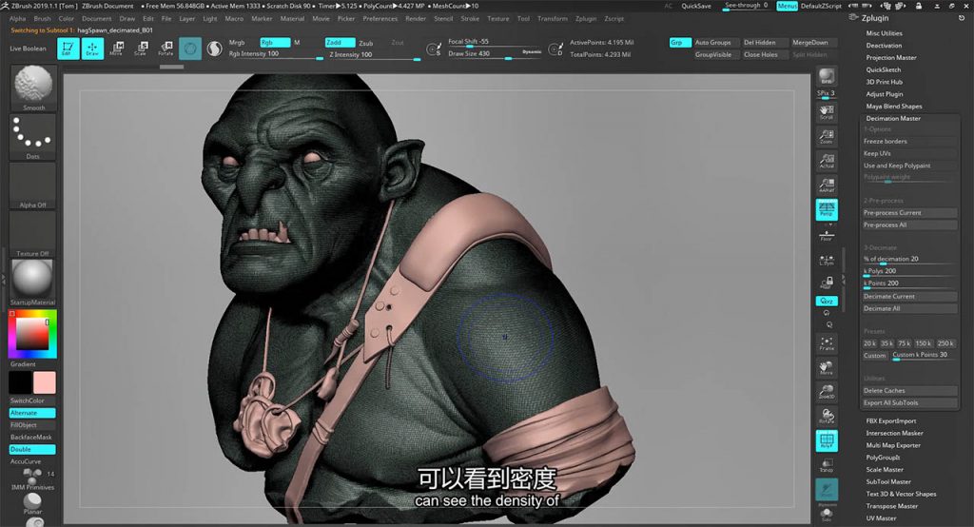The width and height of the screenshot is (974, 527).
Task: Click the Decimate All button
Action: (909, 308)
